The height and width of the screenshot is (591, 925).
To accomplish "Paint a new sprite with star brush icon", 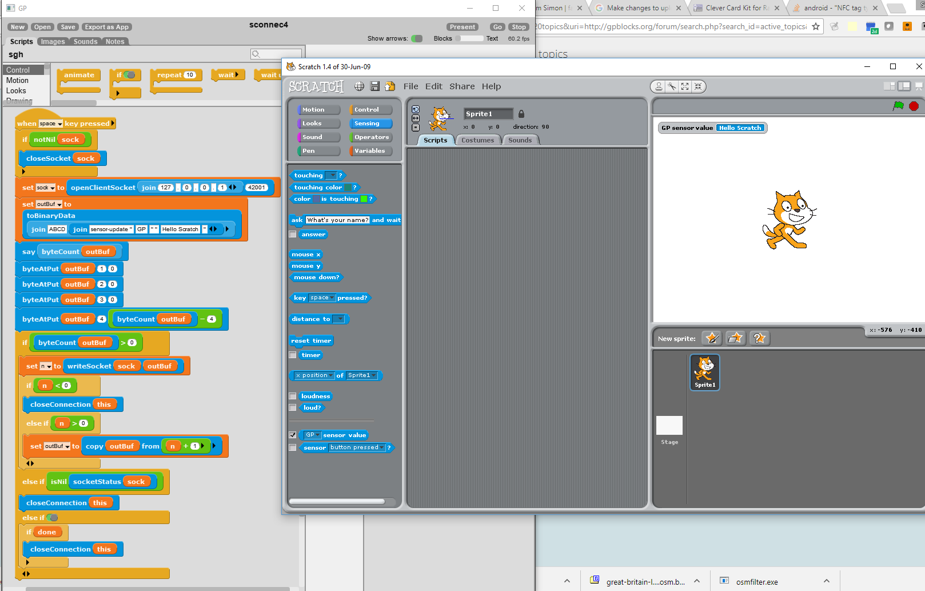I will [712, 338].
